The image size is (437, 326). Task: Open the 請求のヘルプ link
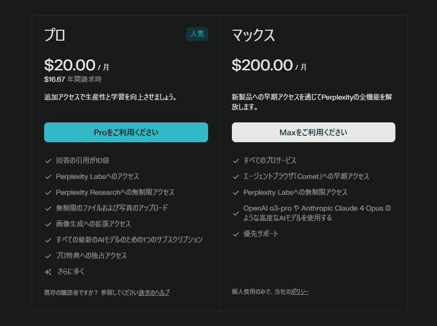(x=154, y=293)
